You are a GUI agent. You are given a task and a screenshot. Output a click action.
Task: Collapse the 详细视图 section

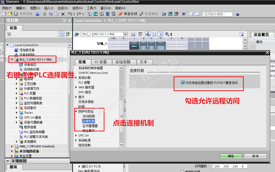tap(8, 161)
